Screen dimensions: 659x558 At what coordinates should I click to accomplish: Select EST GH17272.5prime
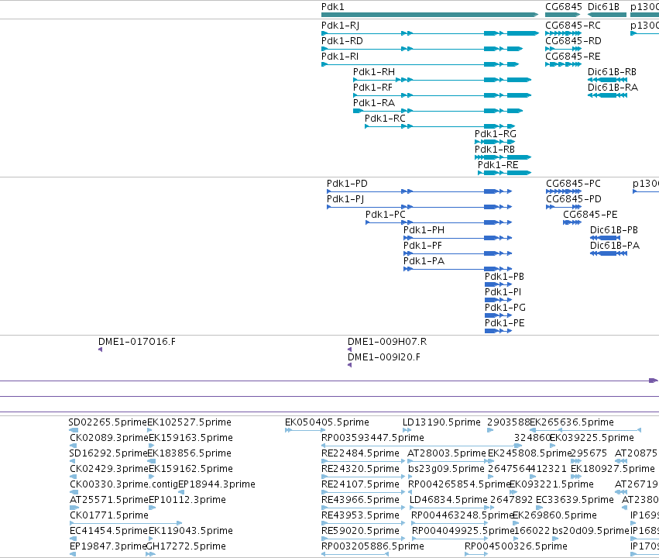[x=150, y=554]
